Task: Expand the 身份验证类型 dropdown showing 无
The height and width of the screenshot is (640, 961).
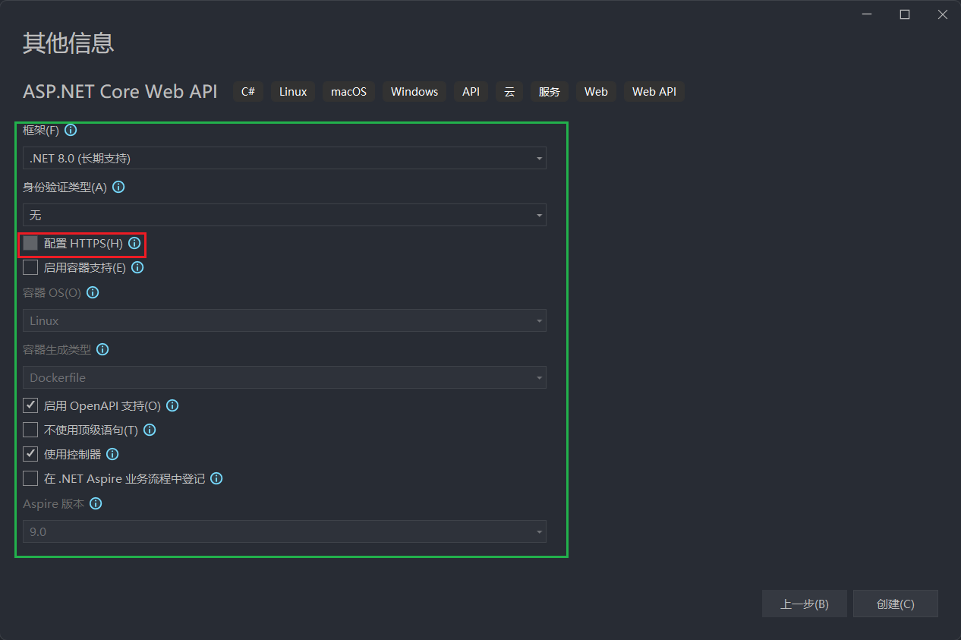Action: [284, 216]
